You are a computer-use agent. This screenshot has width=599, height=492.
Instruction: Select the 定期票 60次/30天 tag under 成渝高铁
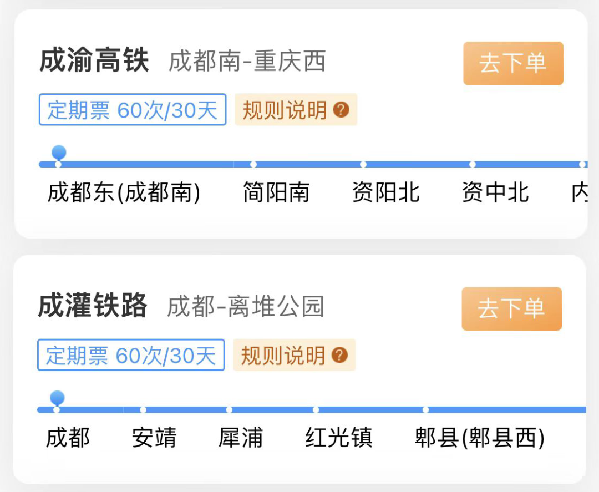133,110
